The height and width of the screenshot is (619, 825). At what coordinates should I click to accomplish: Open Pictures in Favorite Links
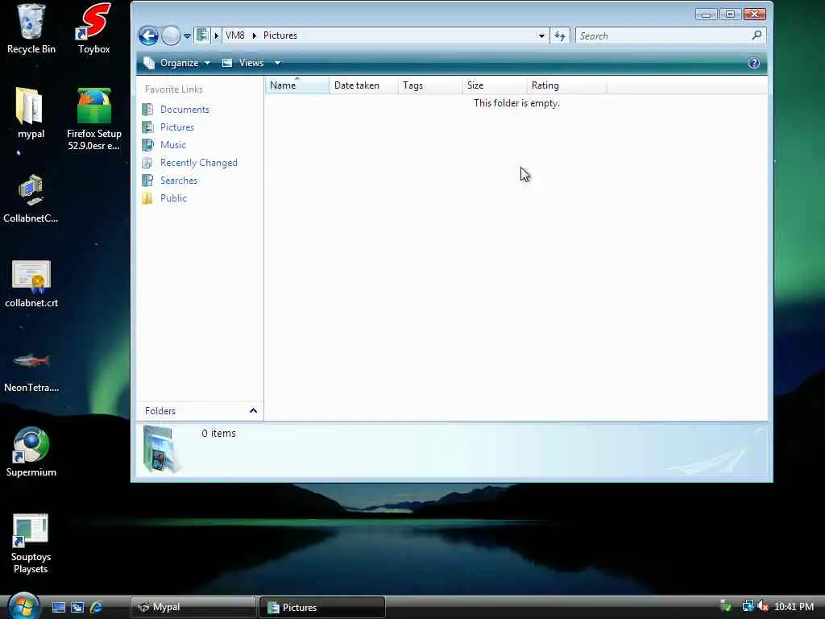pos(176,127)
